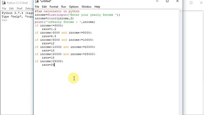Maximize the untitled editor window
Image resolution: width=204 pixels, height=115 pixels.
pyautogui.click(x=167, y=1)
